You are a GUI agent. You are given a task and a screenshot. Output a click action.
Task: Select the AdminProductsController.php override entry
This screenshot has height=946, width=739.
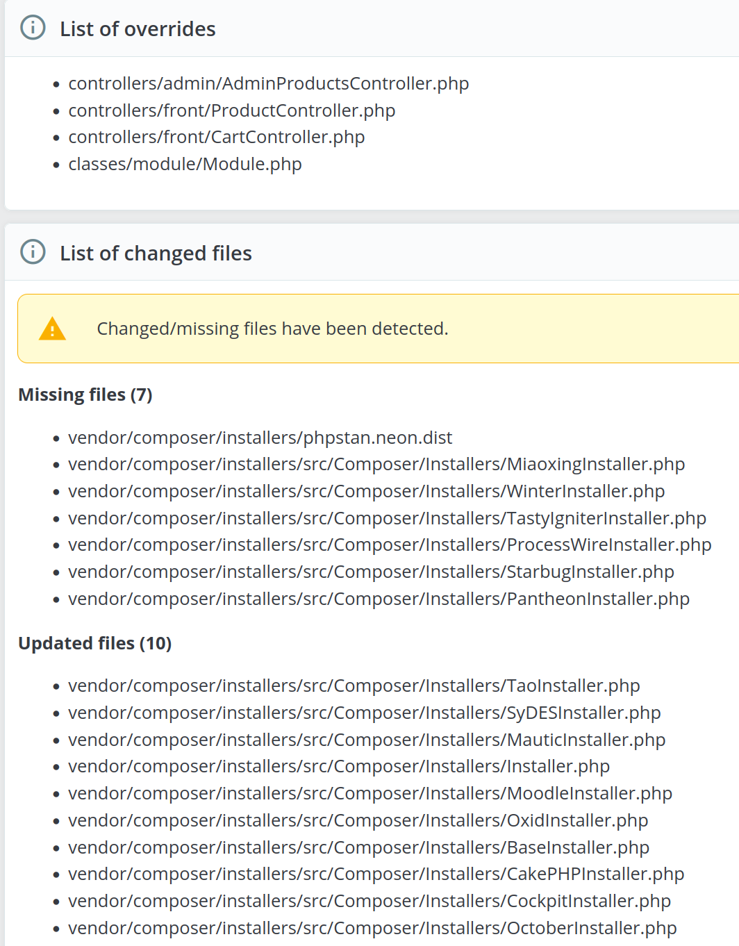tap(268, 83)
